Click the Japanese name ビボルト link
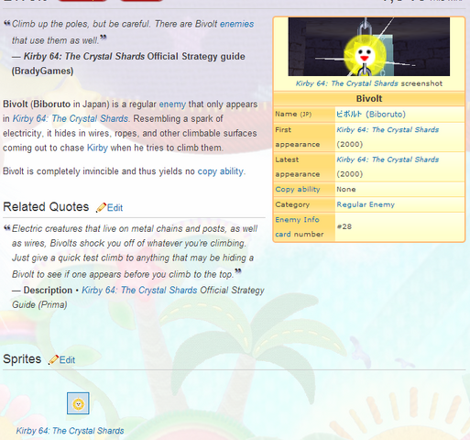The width and height of the screenshot is (470, 440). pos(349,115)
